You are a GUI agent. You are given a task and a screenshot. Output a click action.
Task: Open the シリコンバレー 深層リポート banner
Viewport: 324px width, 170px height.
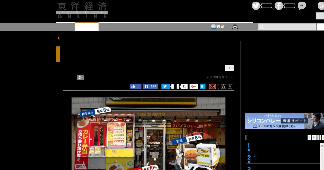pos(284,121)
